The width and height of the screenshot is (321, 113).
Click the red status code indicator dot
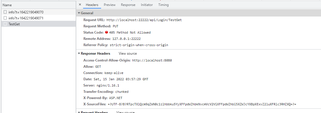click(107, 32)
